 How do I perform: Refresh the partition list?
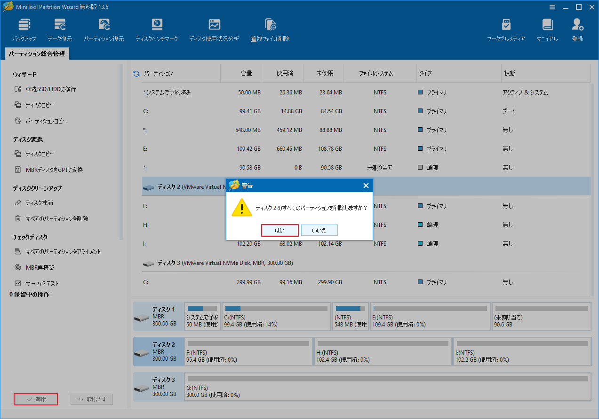[136, 73]
